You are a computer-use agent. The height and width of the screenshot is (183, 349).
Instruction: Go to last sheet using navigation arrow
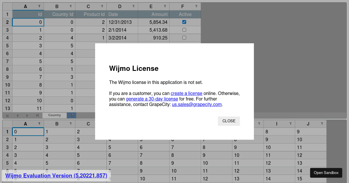[x=38, y=115]
